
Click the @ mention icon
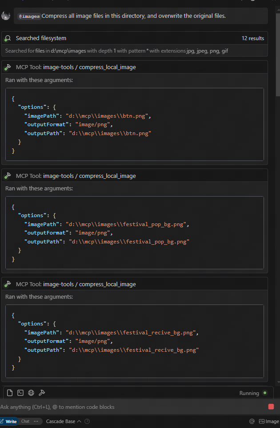click(252, 421)
